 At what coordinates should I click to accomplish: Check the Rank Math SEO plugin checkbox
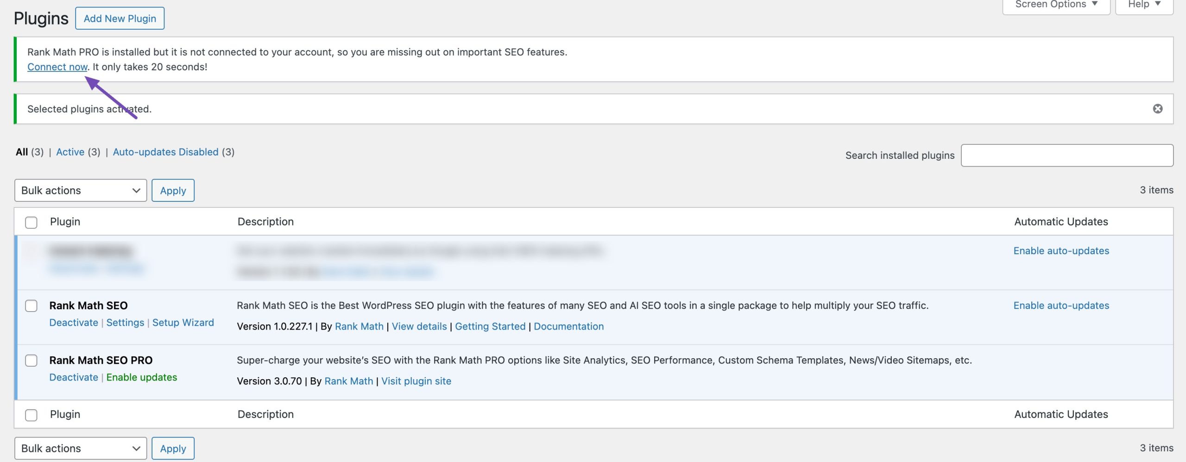pyautogui.click(x=31, y=306)
